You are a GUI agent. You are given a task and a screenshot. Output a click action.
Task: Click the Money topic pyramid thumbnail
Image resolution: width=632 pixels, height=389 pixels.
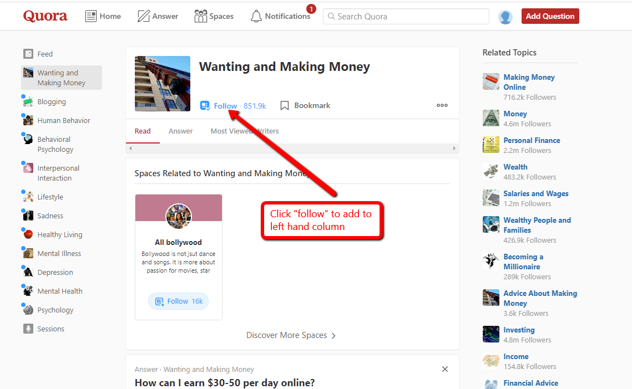491,118
